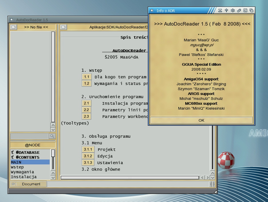
Task: Click the 'AROS support' heading
Action: point(201,94)
